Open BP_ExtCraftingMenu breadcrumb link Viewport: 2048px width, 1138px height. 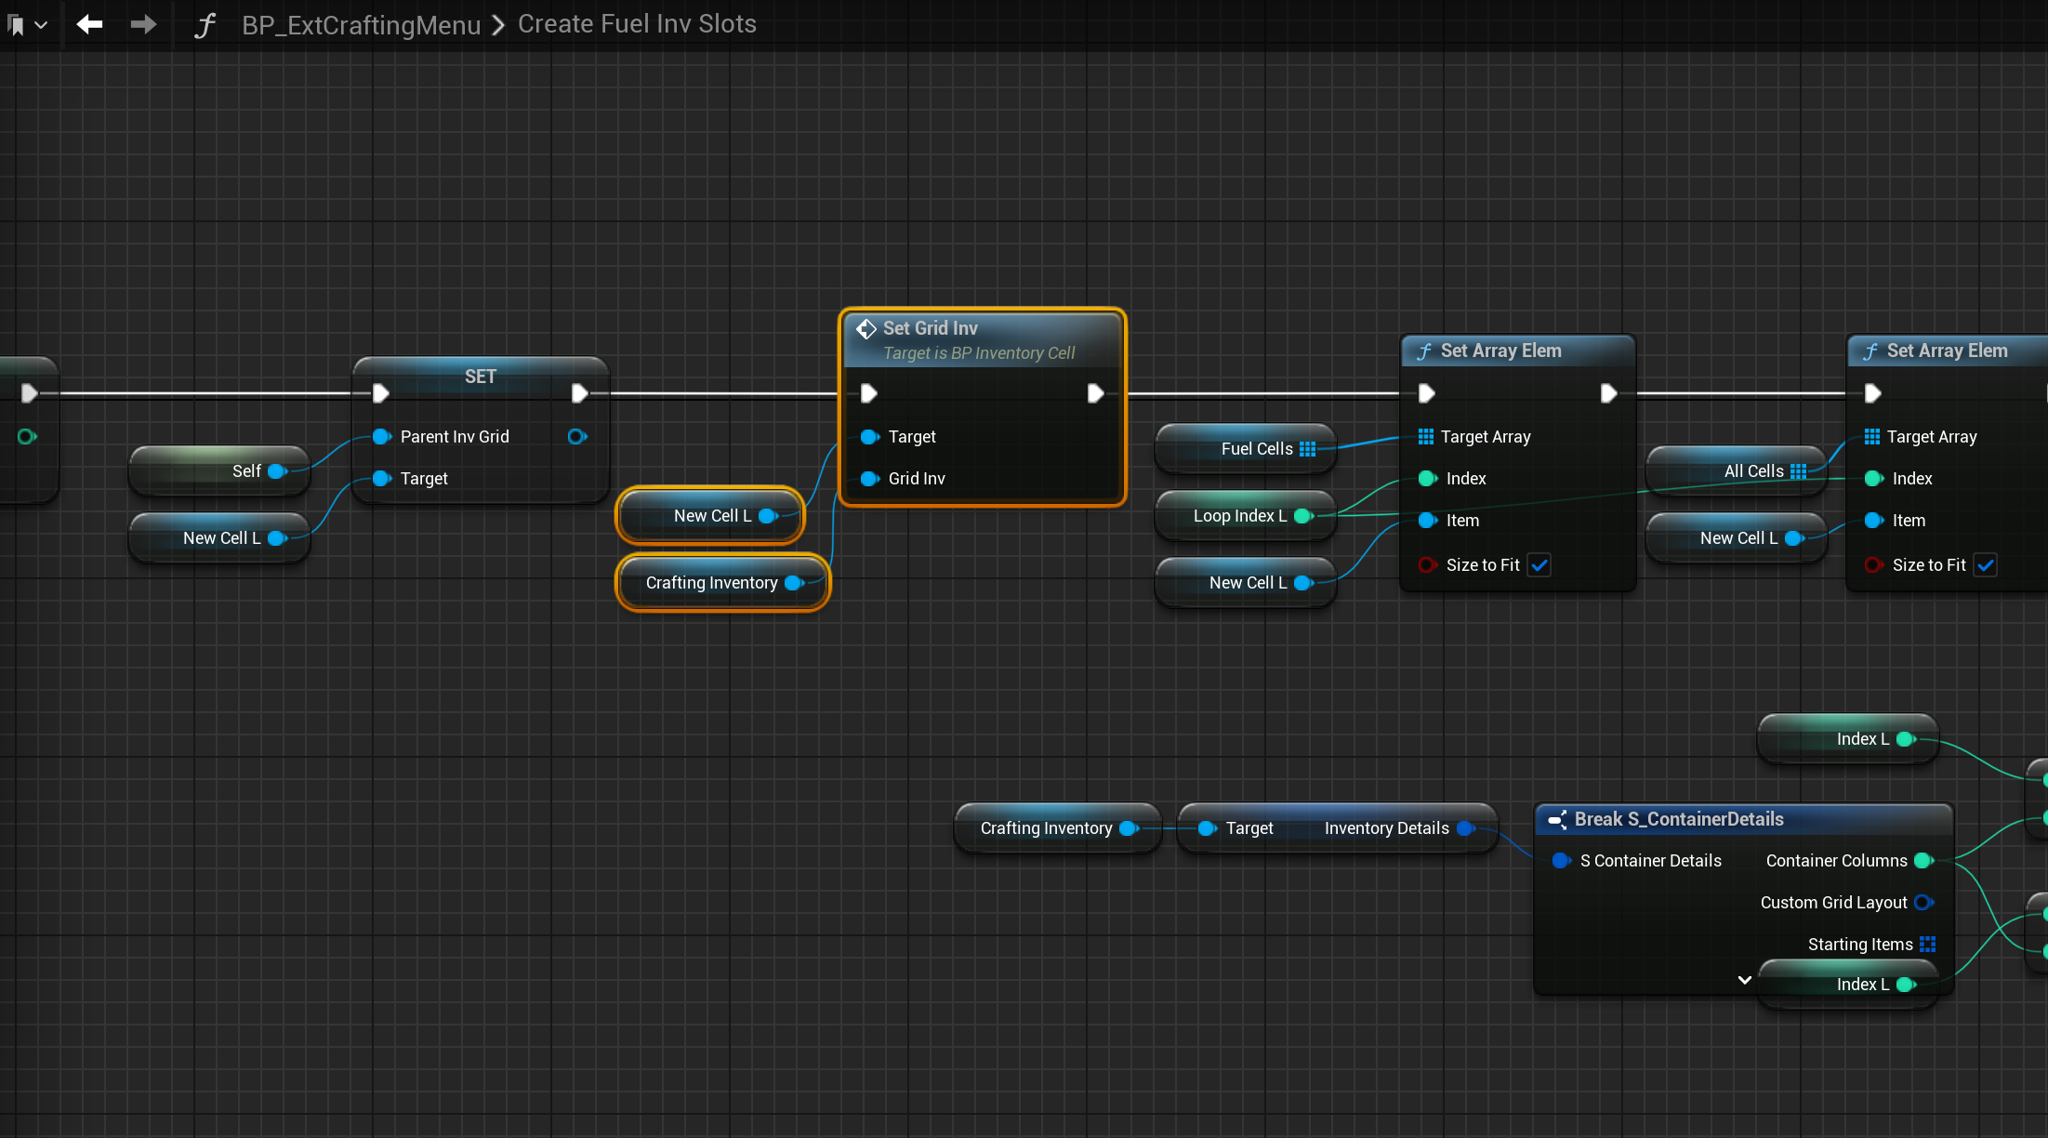click(x=361, y=25)
